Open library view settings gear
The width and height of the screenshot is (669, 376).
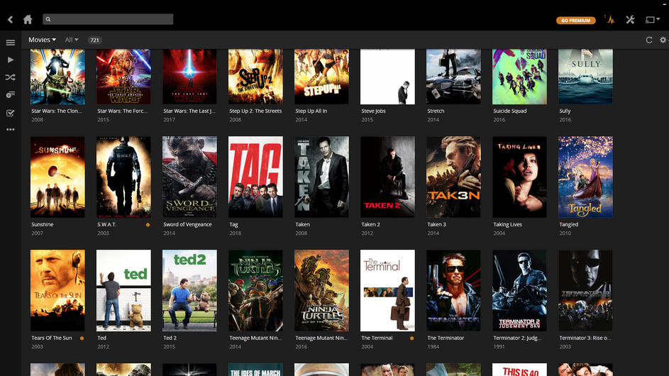[x=663, y=40]
